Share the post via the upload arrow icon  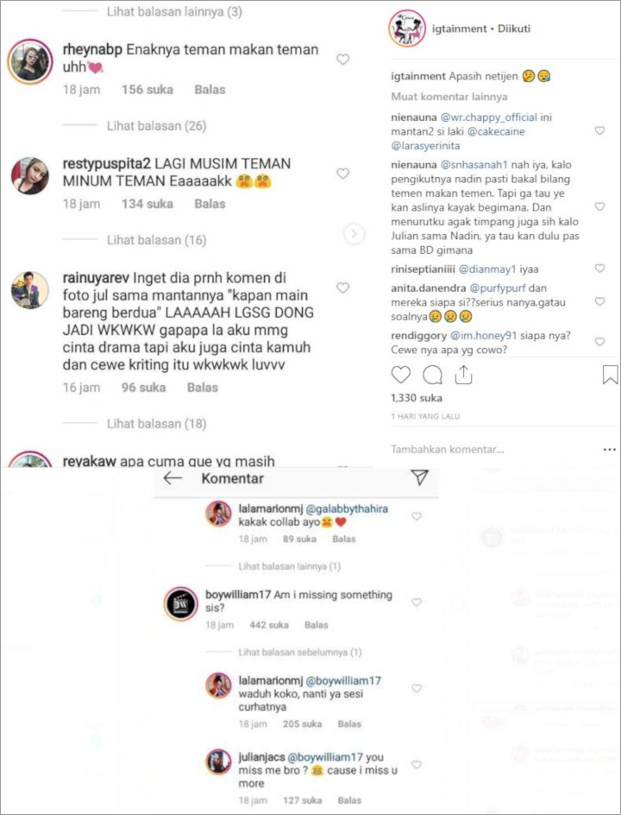(x=463, y=375)
